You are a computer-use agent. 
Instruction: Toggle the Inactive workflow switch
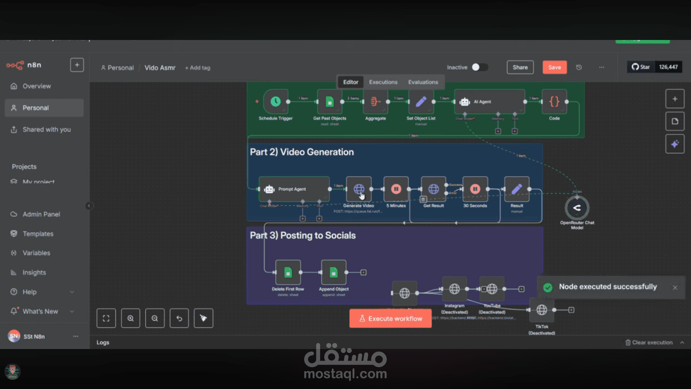pos(479,67)
